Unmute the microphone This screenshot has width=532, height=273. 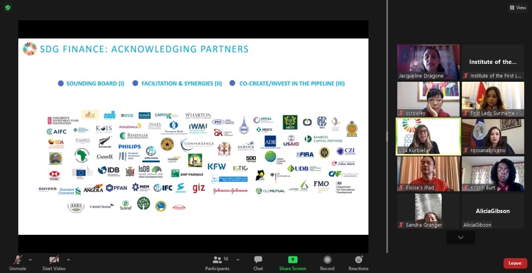(17, 263)
